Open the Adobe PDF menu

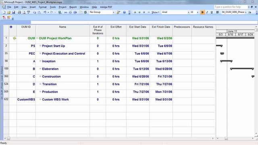point(106,7)
